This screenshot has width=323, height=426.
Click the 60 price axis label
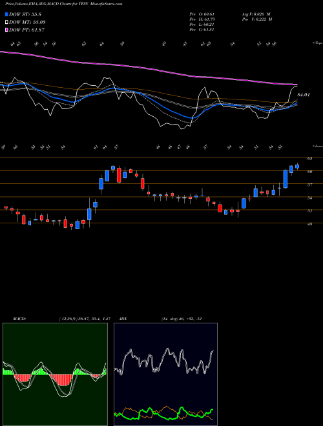(x=309, y=172)
